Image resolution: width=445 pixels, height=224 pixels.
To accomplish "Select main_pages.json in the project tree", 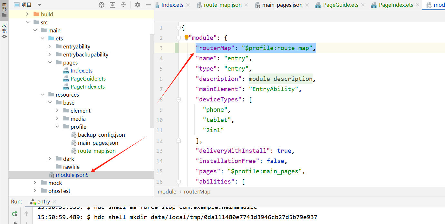I will 98,143.
